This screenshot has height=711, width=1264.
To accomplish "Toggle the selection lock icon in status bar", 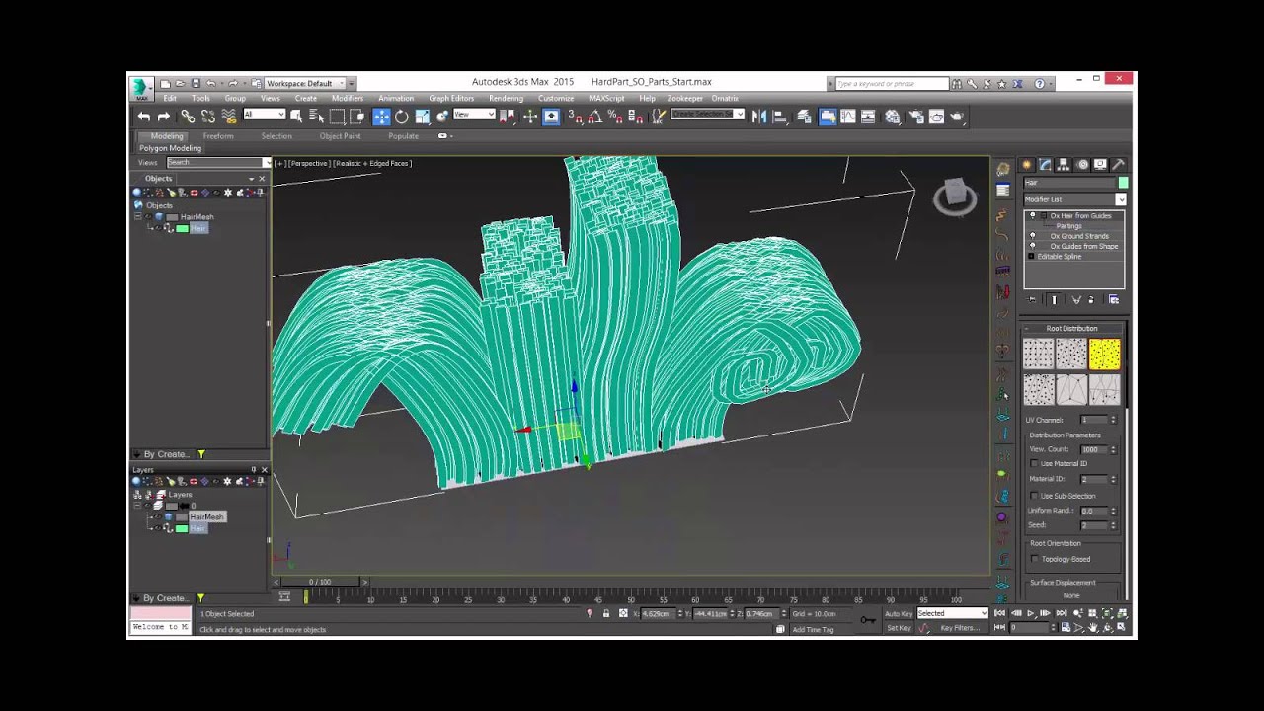I will [606, 613].
